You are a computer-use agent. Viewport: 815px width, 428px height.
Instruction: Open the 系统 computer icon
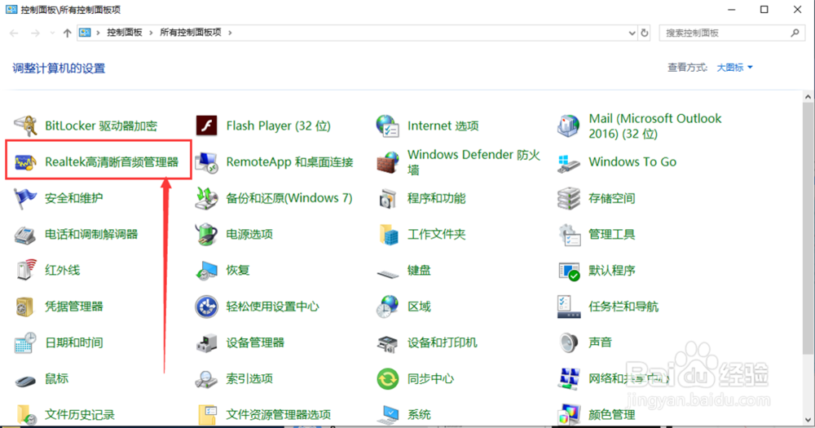click(x=388, y=415)
